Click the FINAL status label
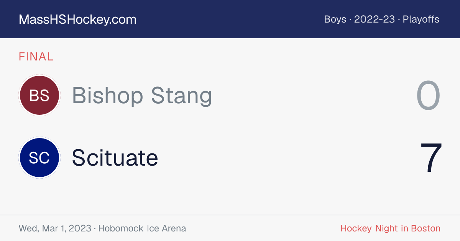460x241 pixels. pos(36,57)
